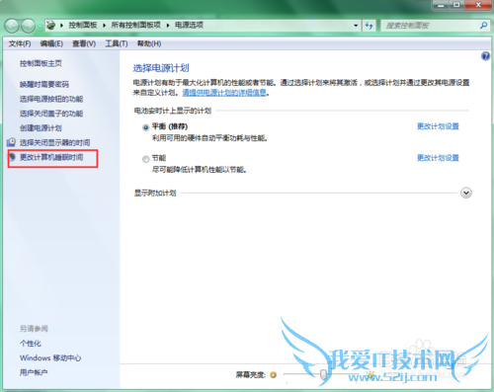Click in the 搜索控制面板 search box
Viewport: 494px width, 392px height.
pyautogui.click(x=430, y=26)
